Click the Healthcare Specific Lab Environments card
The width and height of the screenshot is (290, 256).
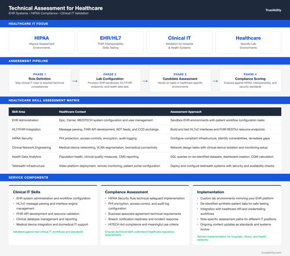(248, 42)
